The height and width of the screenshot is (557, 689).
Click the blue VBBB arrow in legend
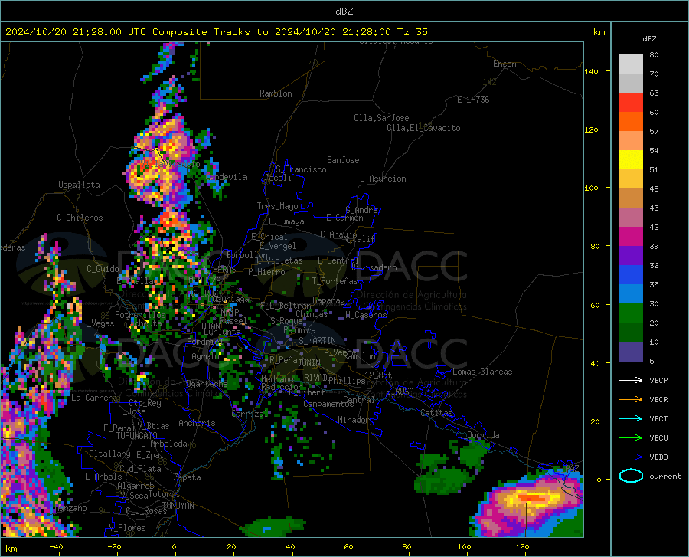[631, 457]
